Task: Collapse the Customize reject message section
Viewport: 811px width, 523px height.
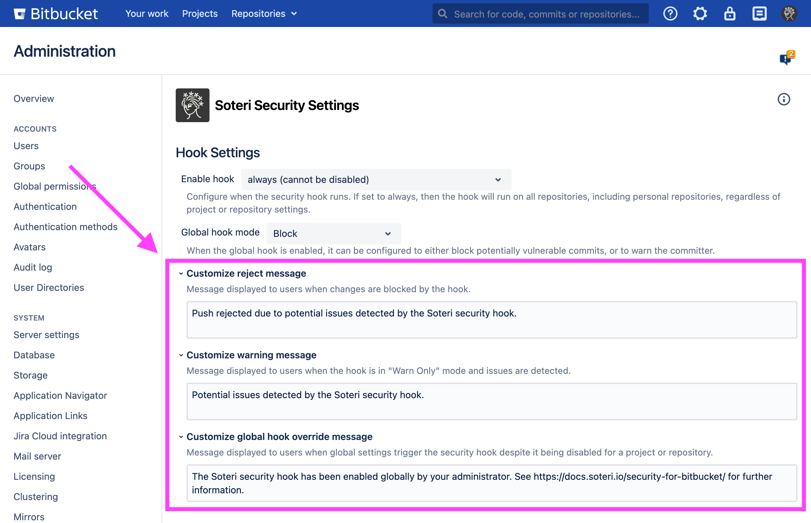Action: pyautogui.click(x=181, y=273)
